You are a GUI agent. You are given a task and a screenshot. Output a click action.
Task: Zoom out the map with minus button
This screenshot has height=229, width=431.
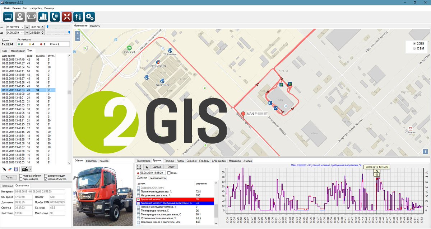pyautogui.click(x=78, y=38)
